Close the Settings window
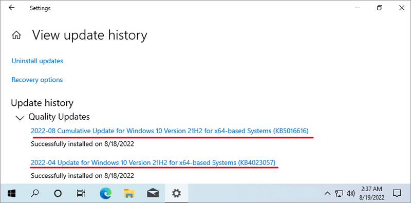This screenshot has width=411, height=203. coord(402,8)
